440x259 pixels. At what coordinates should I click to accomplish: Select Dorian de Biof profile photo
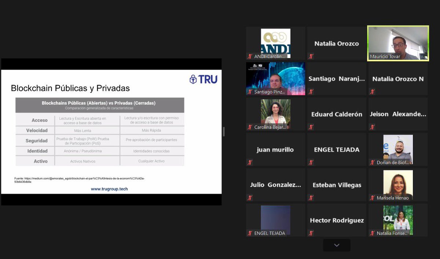(398, 149)
